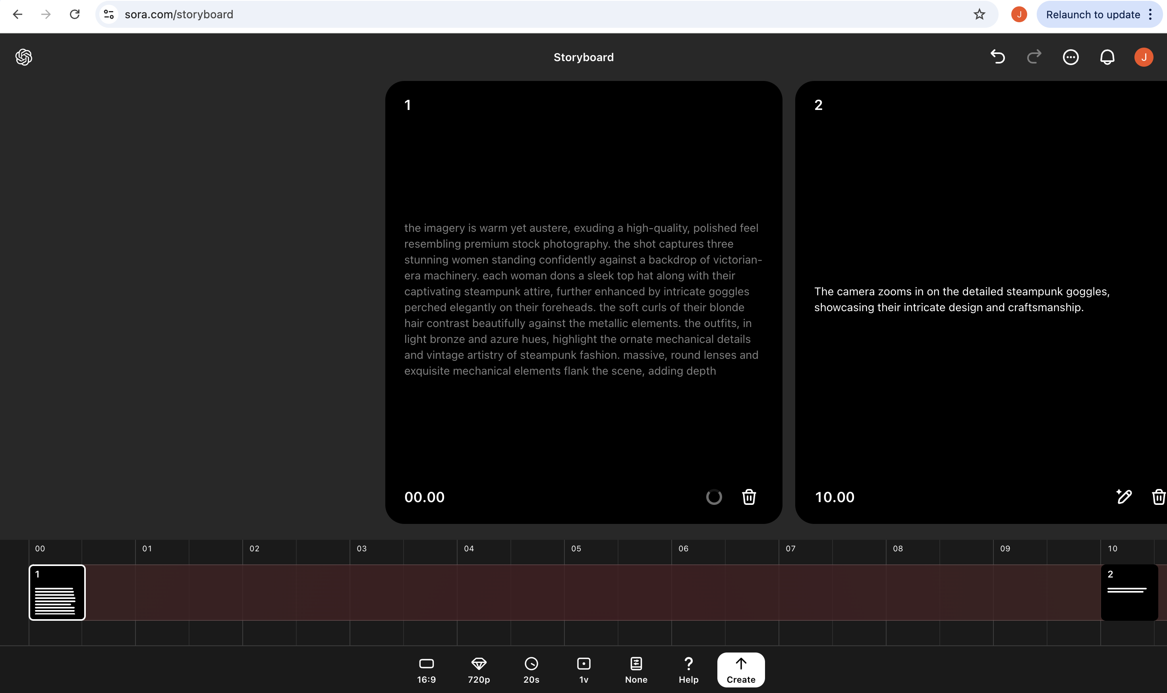Open the notifications bell
This screenshot has height=693, width=1167.
tap(1107, 57)
